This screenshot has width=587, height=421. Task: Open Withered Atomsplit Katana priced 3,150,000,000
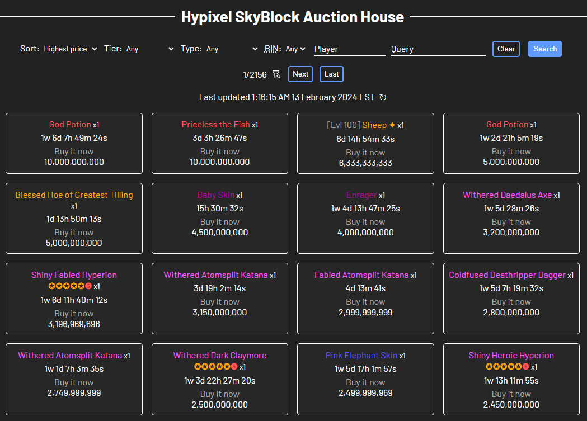tap(220, 299)
